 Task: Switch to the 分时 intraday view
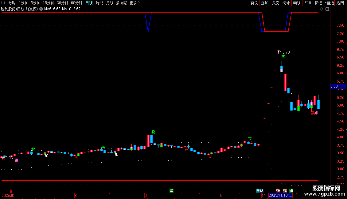coord(12,3)
